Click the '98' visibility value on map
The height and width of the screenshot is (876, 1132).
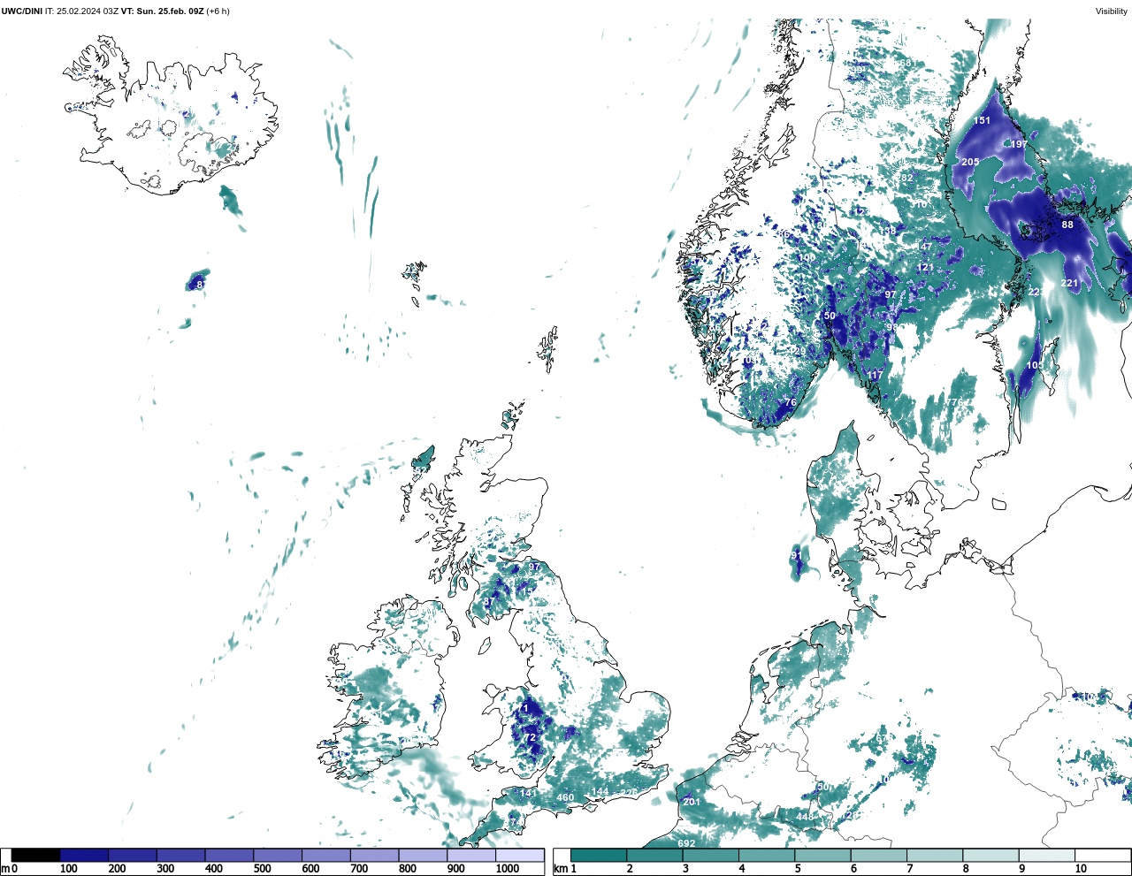[x=891, y=327]
